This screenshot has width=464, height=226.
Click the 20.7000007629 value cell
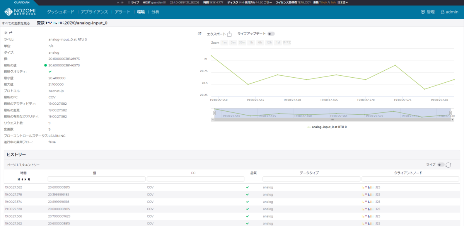59,216
